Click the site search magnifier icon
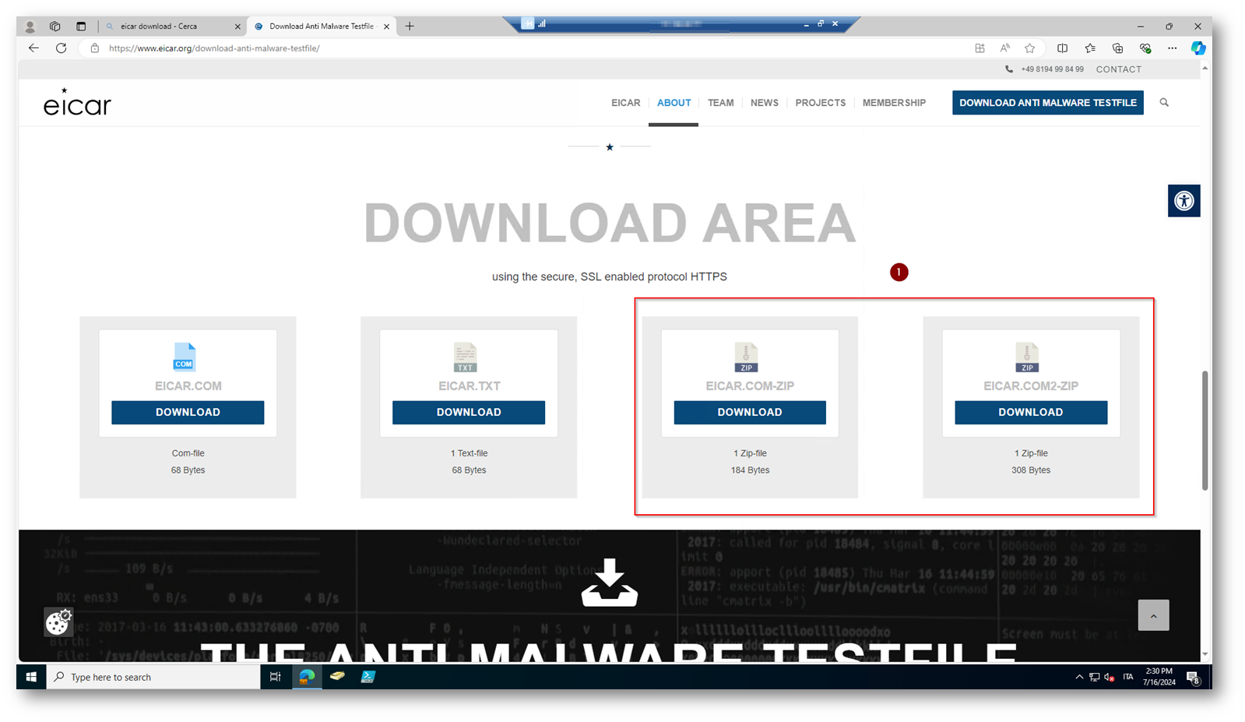Screen dimensions: 1245x722 (x=1164, y=102)
